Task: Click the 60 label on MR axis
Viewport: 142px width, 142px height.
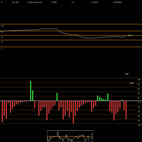Action: (139, 89)
